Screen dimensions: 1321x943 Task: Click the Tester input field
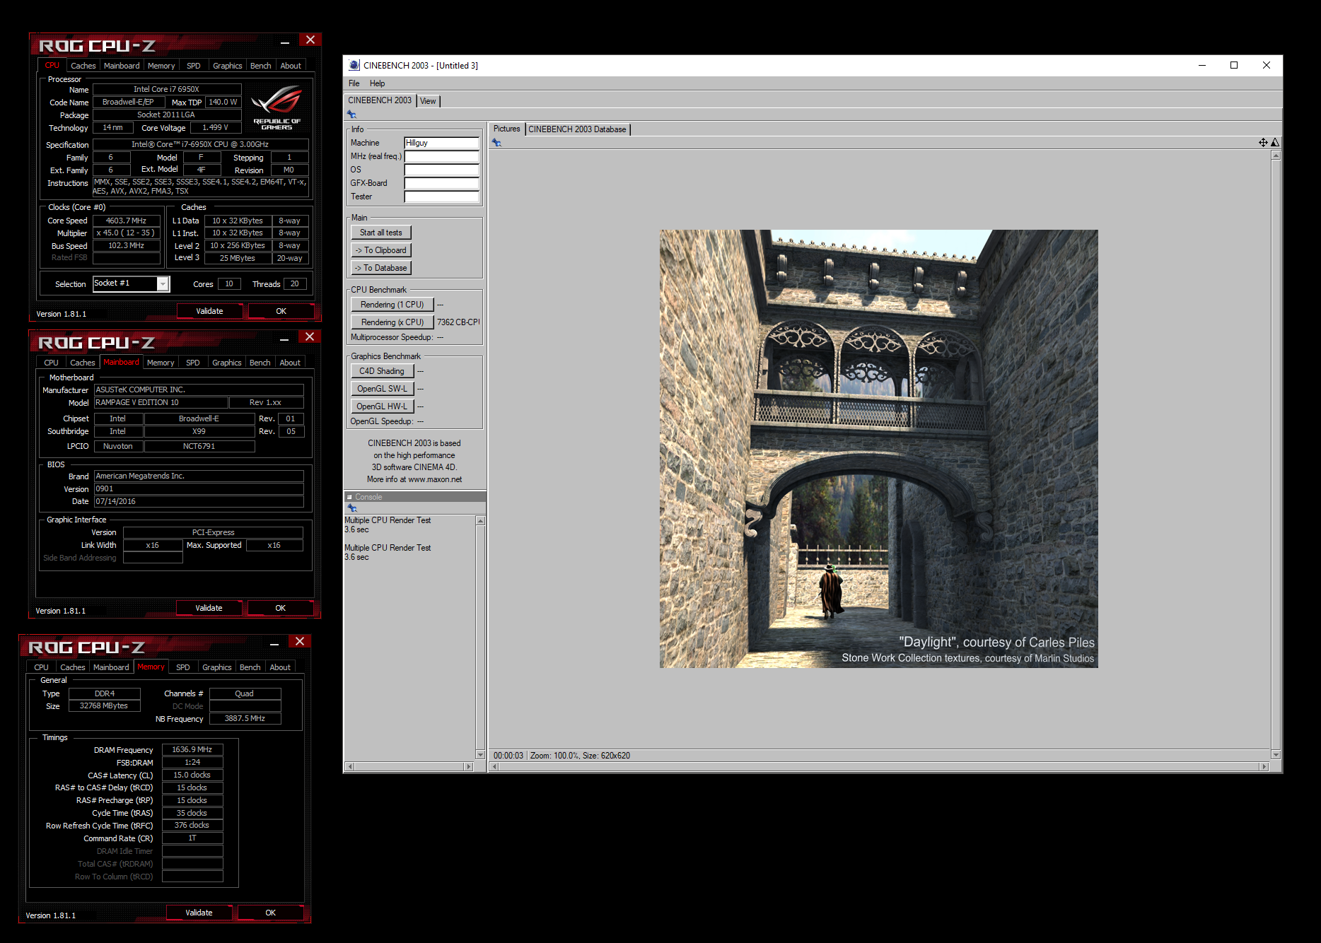click(x=441, y=197)
